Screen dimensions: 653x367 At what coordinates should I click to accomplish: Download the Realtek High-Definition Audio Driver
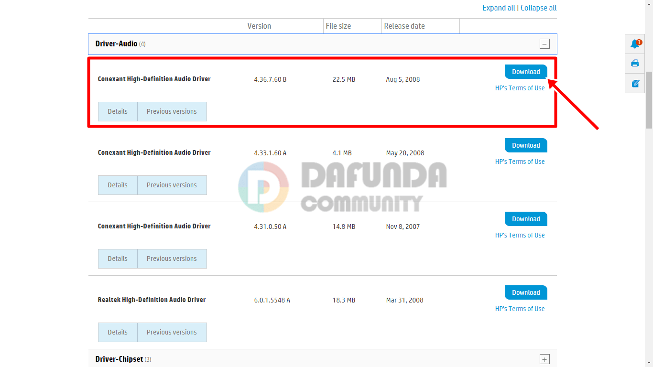point(526,292)
